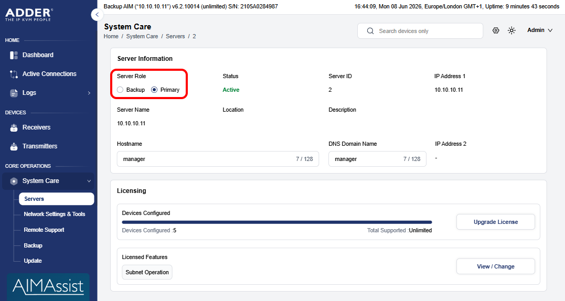
Task: Click the View / Change button
Action: (495, 266)
